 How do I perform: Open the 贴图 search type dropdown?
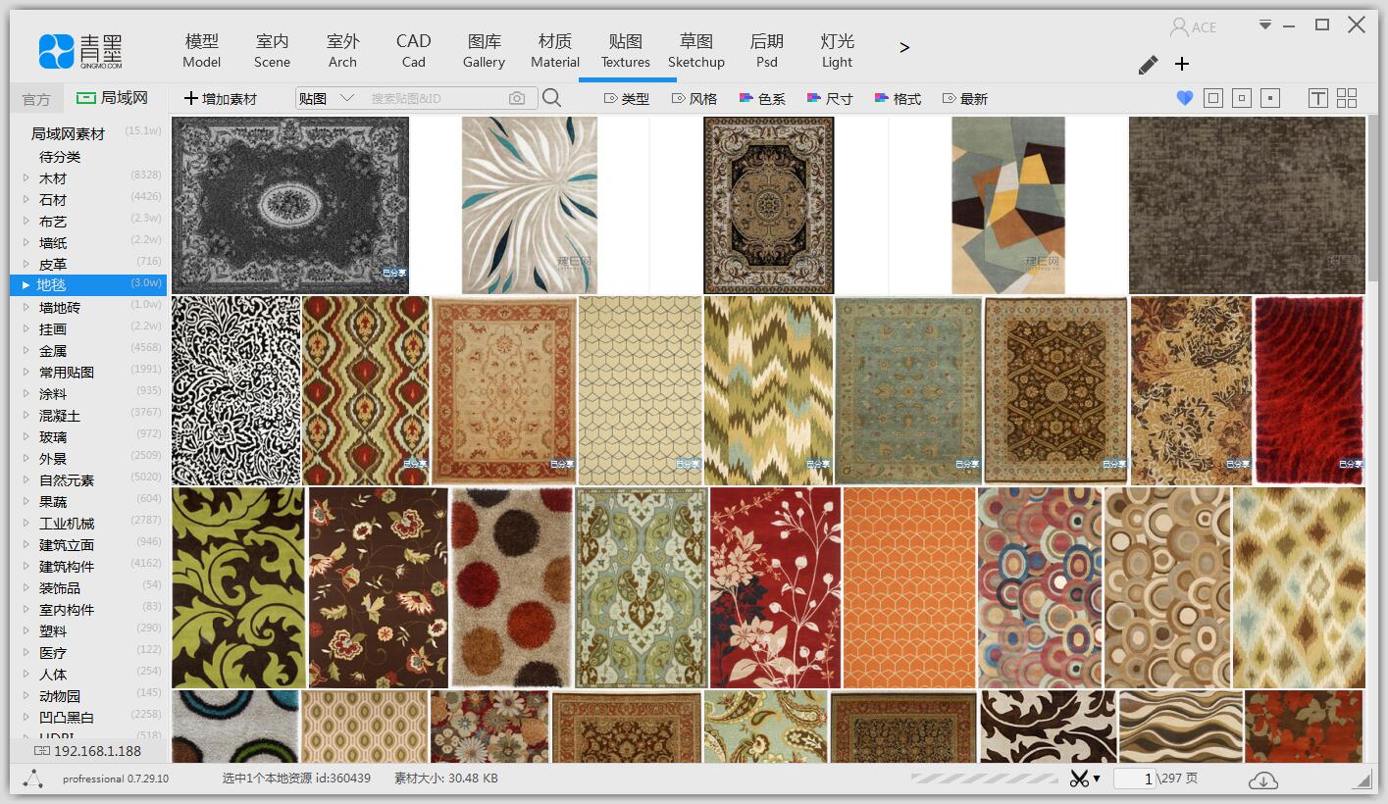(x=326, y=98)
